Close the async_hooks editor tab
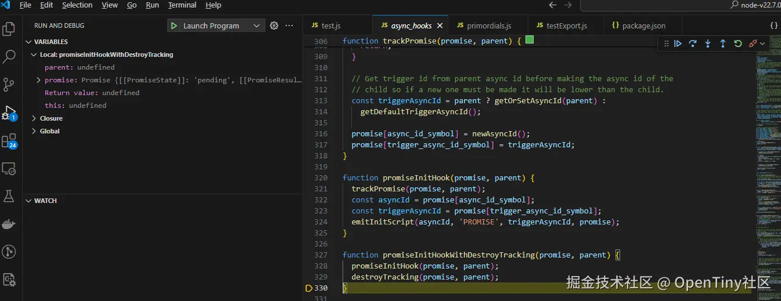781x301 pixels. (440, 26)
